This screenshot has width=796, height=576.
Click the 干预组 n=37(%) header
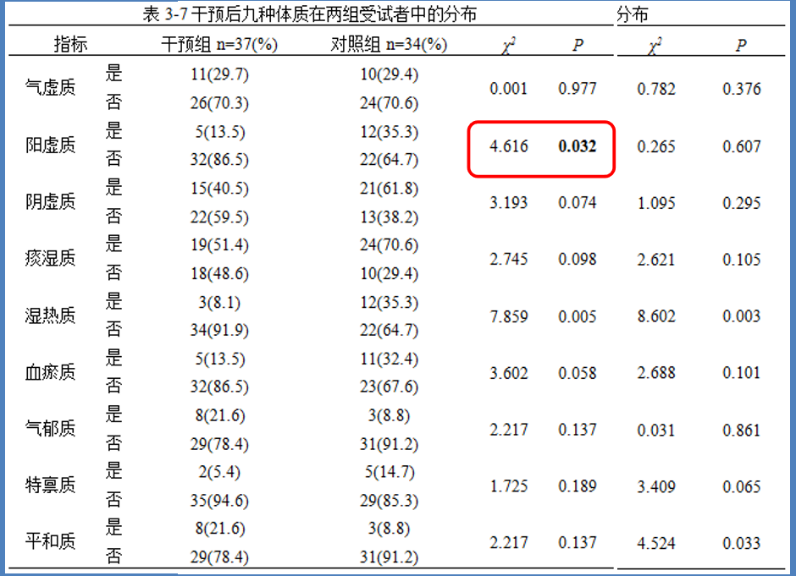coord(219,45)
